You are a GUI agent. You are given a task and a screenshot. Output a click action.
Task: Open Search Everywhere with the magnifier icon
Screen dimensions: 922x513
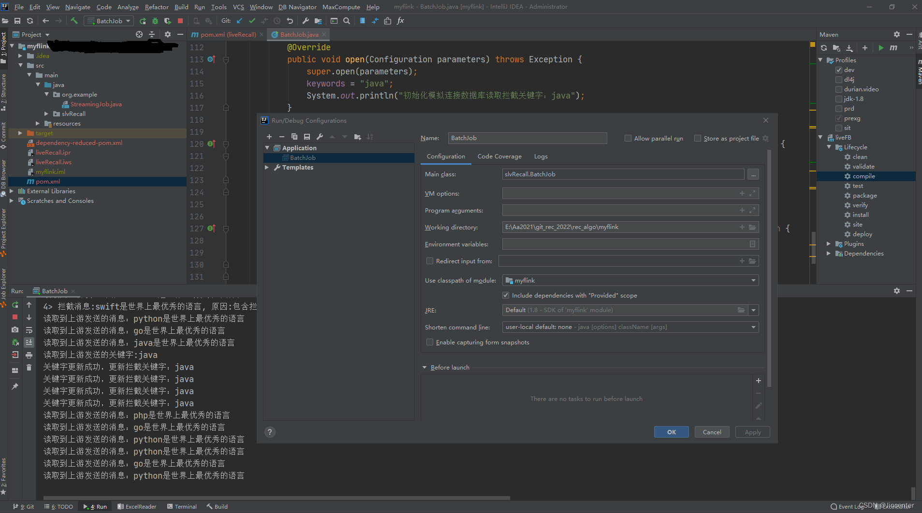[x=347, y=21]
